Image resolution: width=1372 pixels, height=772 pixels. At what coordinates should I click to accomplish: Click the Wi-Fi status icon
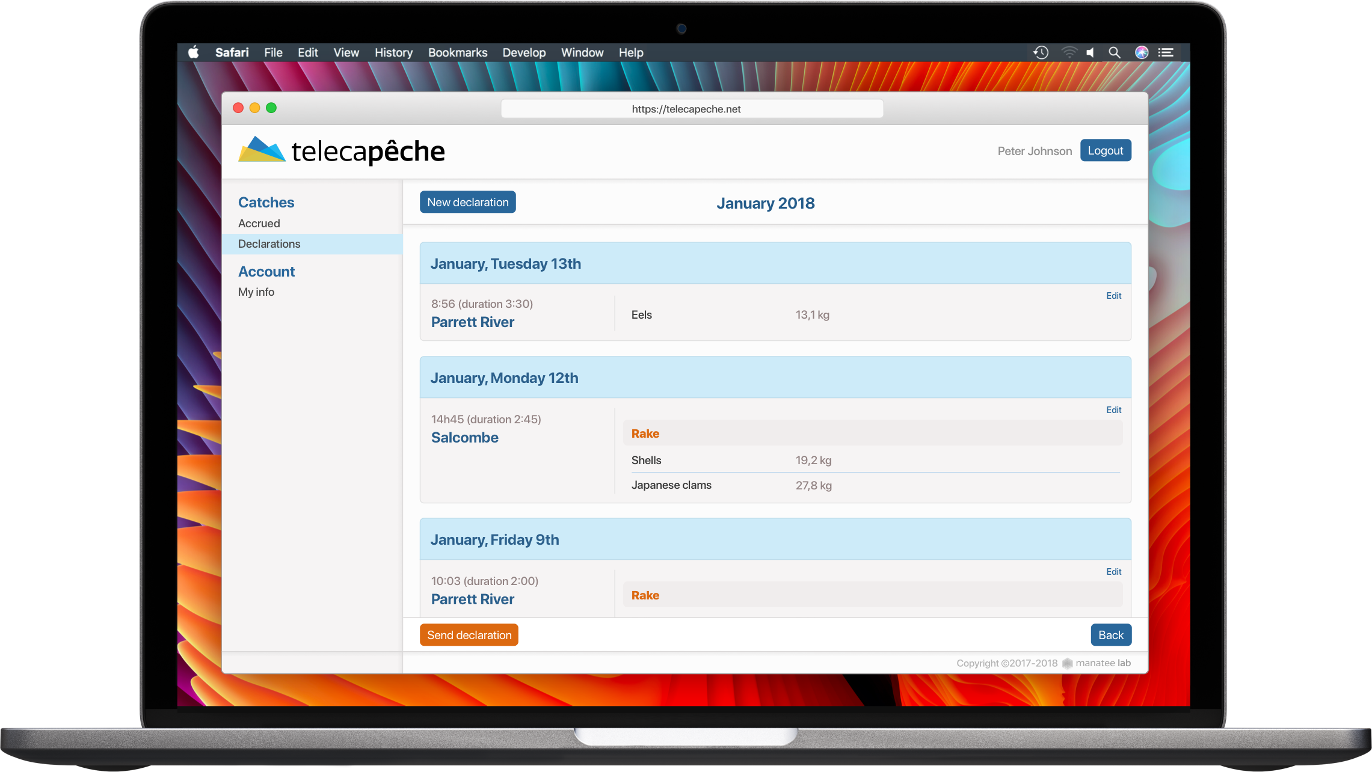click(1069, 52)
